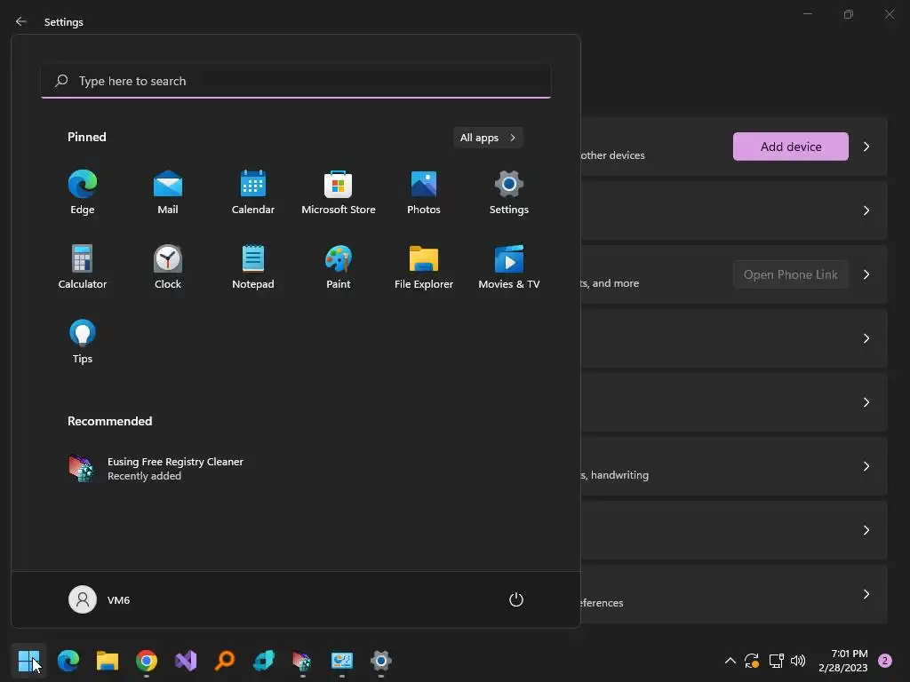The height and width of the screenshot is (682, 910).
Task: Expand the handwriting settings row chevron
Action: tap(866, 466)
